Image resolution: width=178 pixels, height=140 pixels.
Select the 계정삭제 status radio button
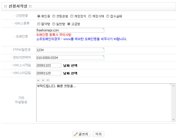point(90,16)
